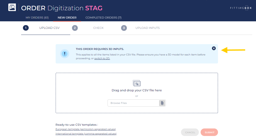Screen dimensions: 256x140
Task: Click the Browse Files input field
Action: pos(133,103)
